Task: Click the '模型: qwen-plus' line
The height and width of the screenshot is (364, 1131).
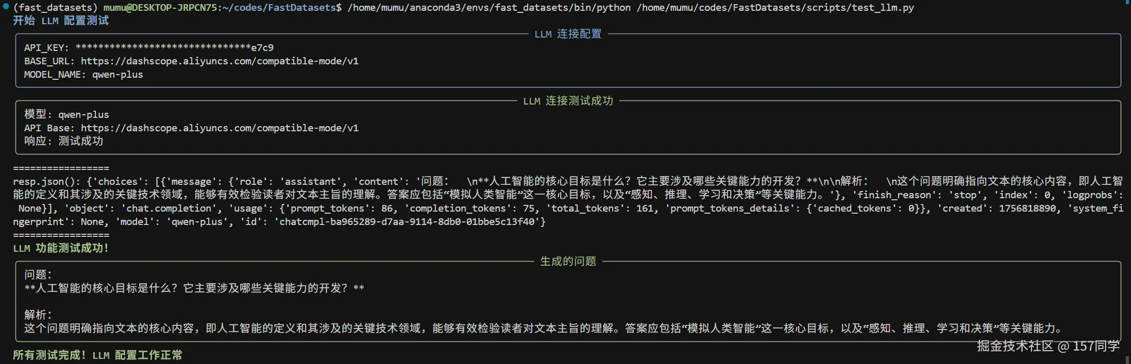Action: (x=66, y=114)
